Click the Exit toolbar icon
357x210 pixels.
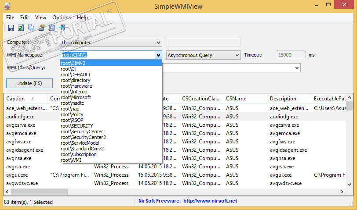62,28
